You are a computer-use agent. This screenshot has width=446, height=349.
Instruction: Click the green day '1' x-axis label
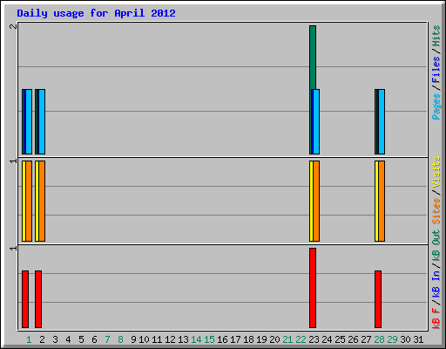[x=29, y=339]
